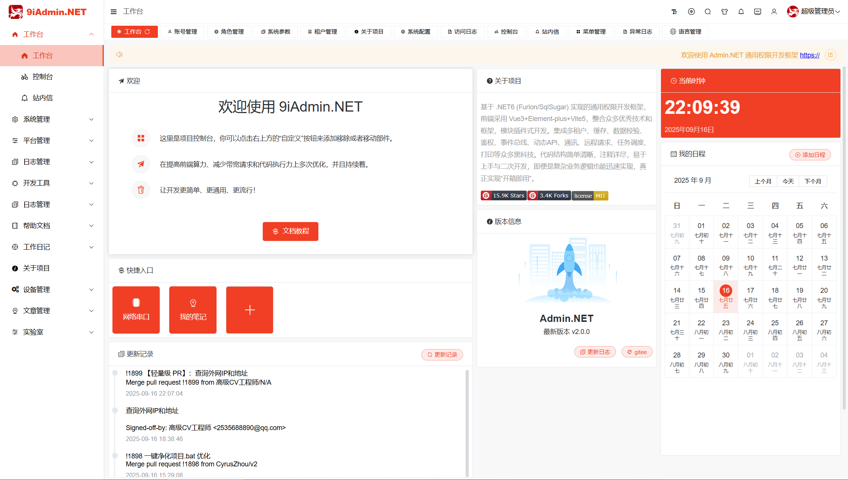Click the 文档教程 button
Screen dimensions: 848x480
click(x=290, y=231)
